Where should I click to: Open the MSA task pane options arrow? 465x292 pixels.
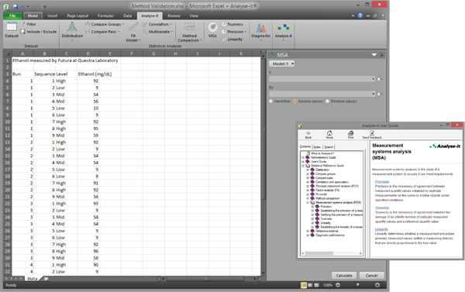374,55
